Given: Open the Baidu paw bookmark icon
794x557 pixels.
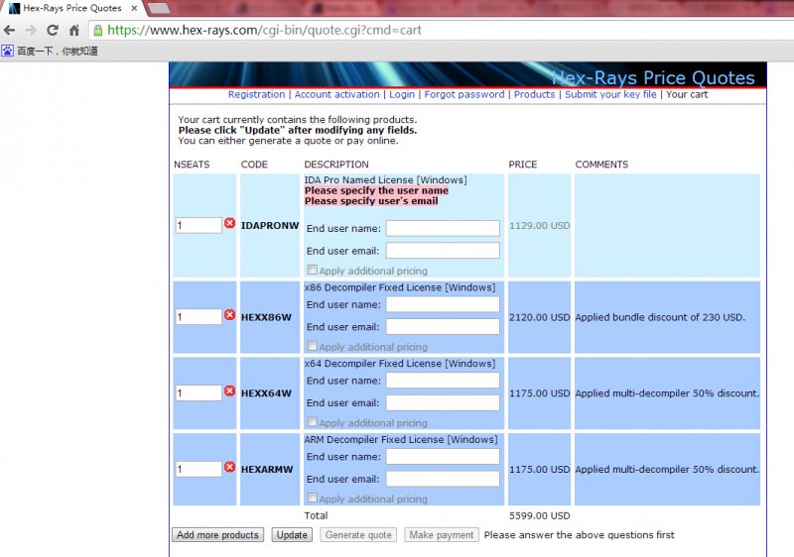Looking at the screenshot, I should [x=8, y=51].
